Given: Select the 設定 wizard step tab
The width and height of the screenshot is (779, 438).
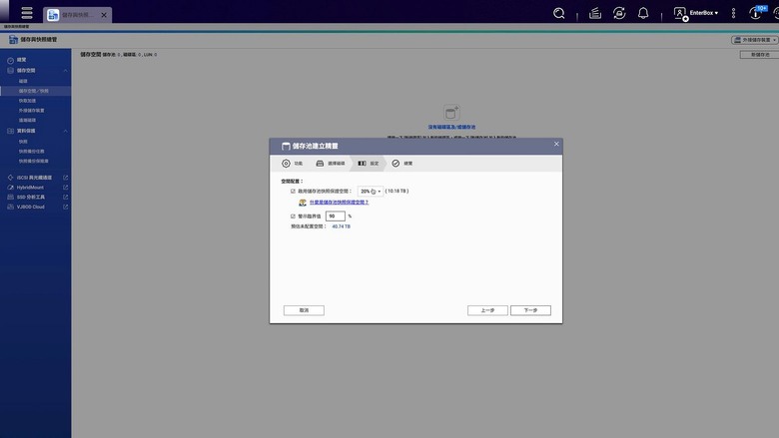Looking at the screenshot, I should point(369,164).
